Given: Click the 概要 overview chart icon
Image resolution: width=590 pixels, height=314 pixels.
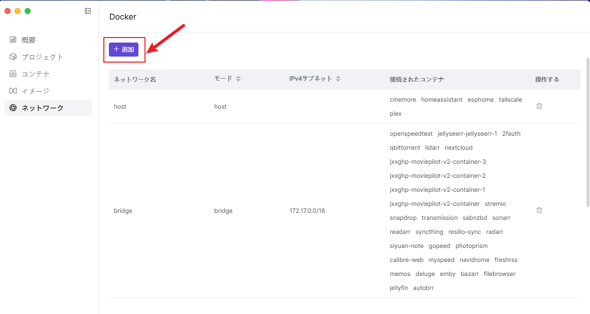Looking at the screenshot, I should 13,40.
